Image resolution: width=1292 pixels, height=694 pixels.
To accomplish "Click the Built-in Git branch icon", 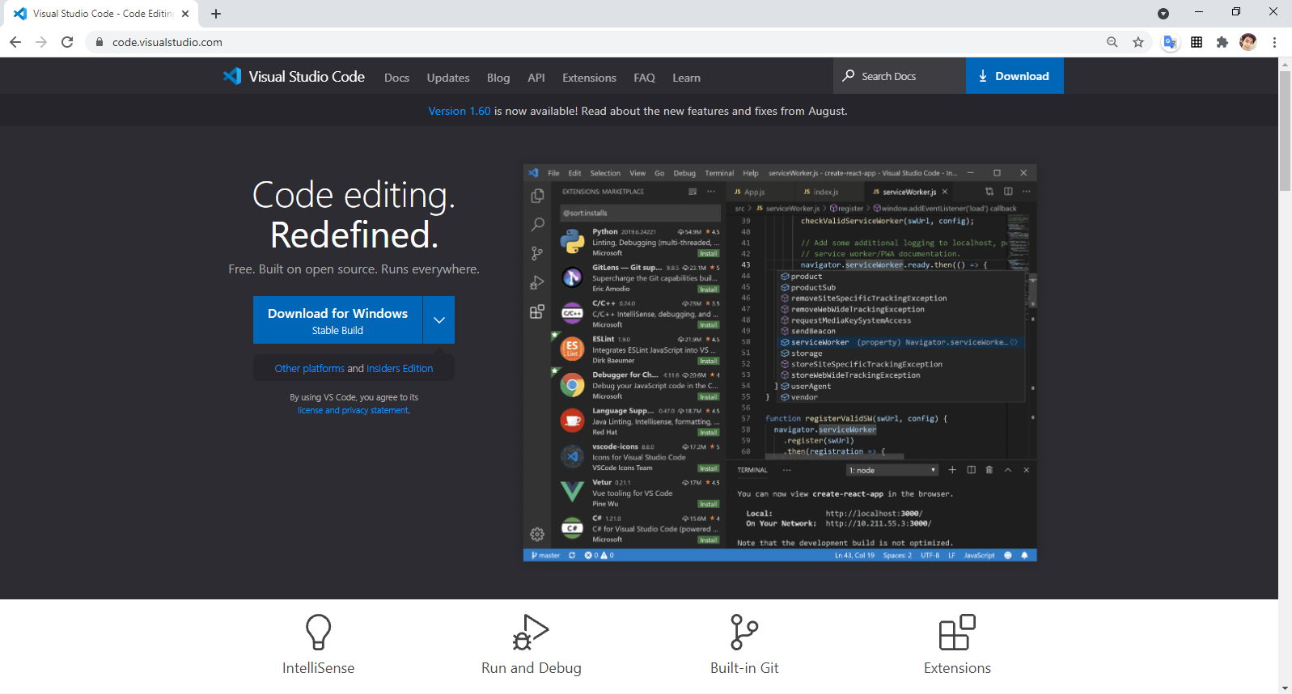I will pyautogui.click(x=743, y=632).
